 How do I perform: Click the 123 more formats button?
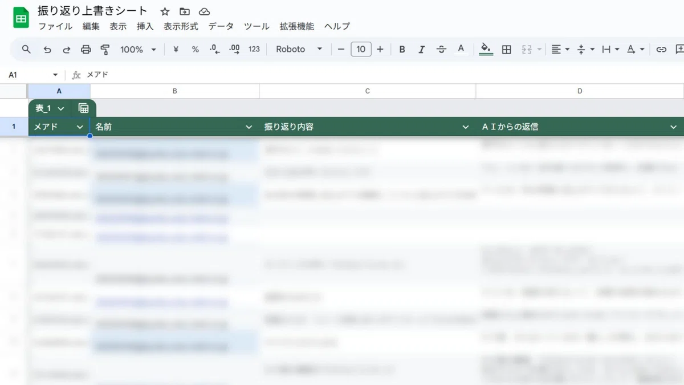254,50
